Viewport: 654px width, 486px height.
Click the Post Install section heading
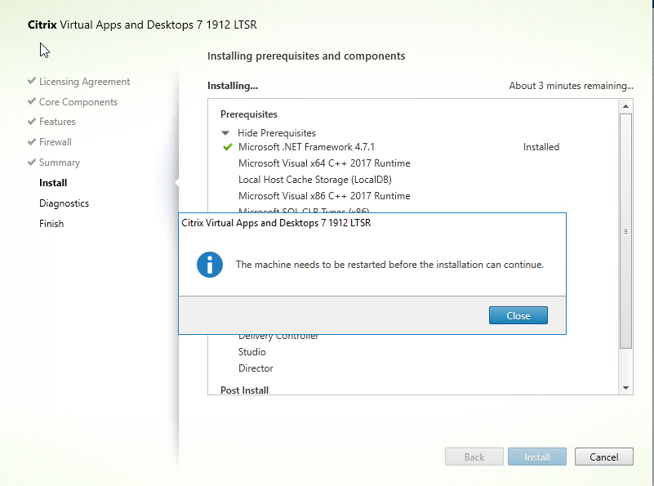pos(244,390)
